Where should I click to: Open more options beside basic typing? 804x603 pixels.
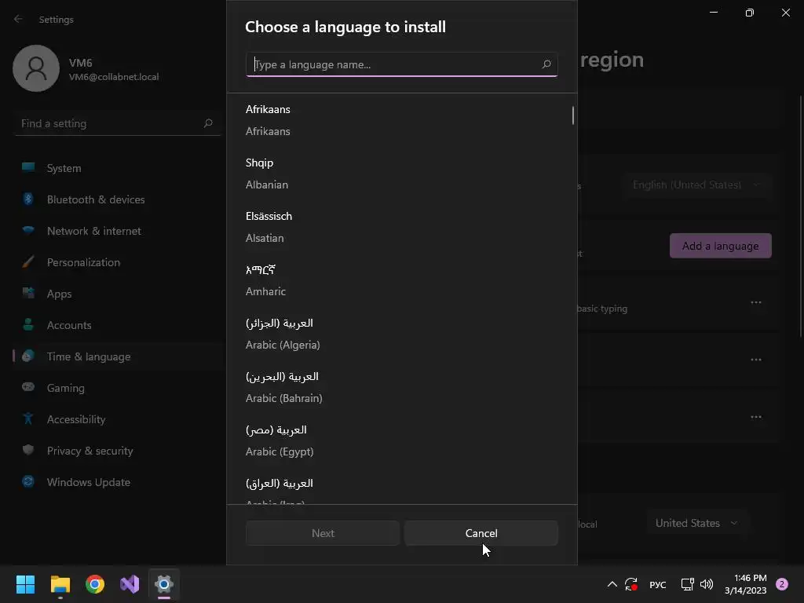756,302
